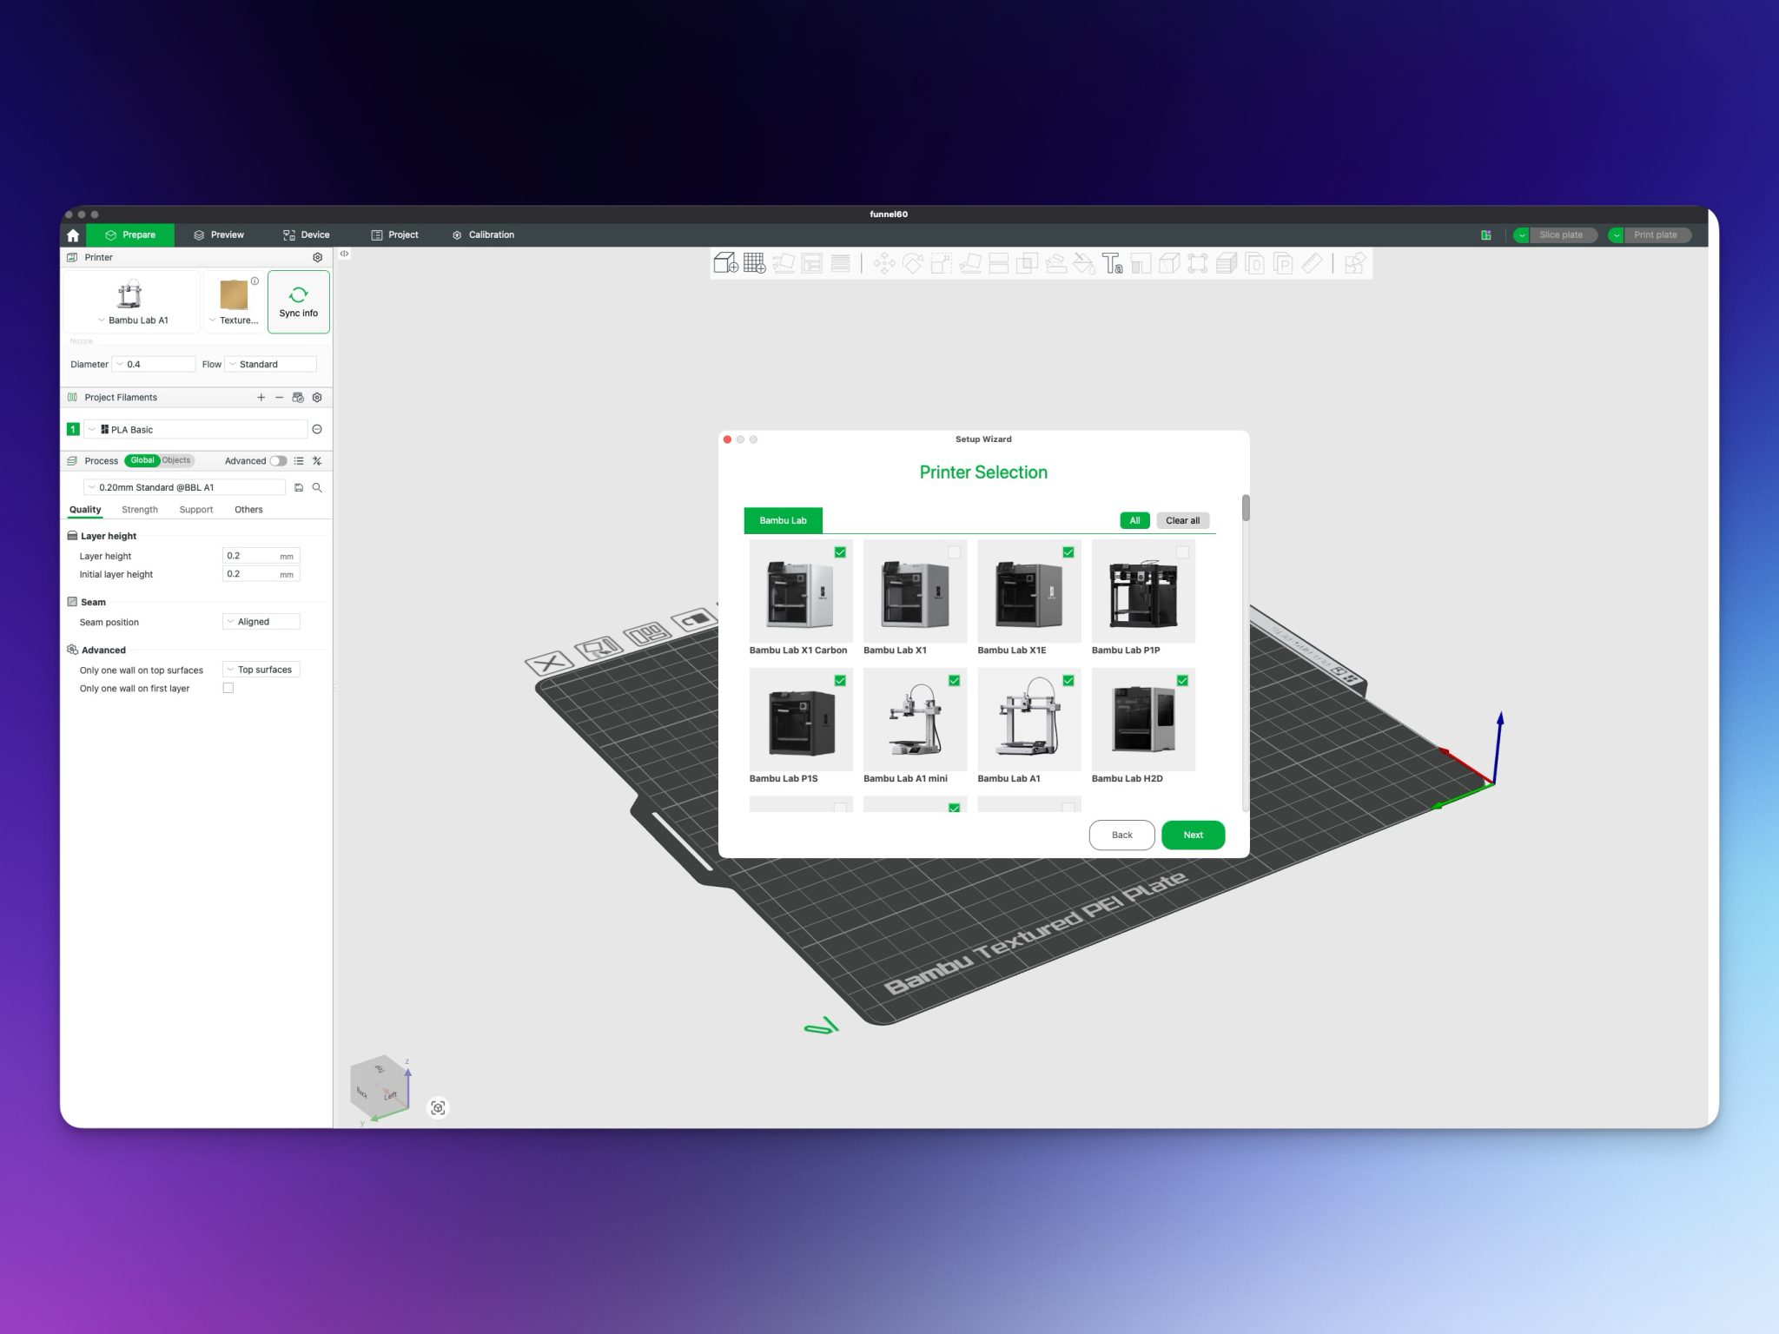Add a new build plate

tap(754, 263)
